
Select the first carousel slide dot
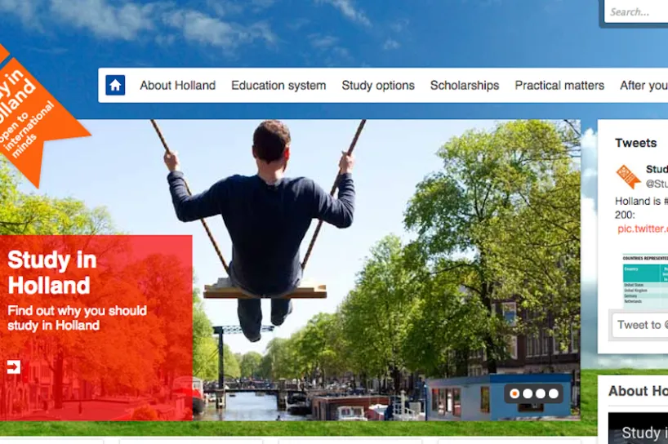coord(514,393)
